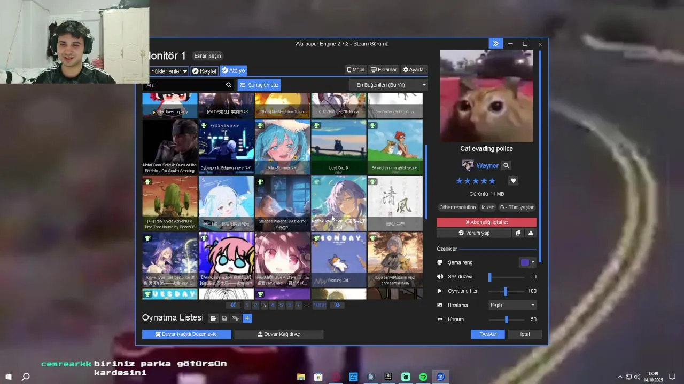Save playlist using the floppy disk icon

click(224, 318)
